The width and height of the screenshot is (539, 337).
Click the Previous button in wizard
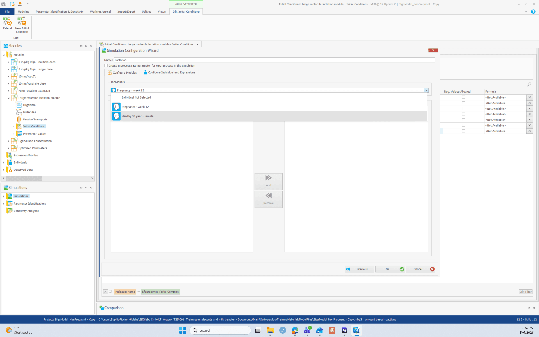tap(359, 269)
